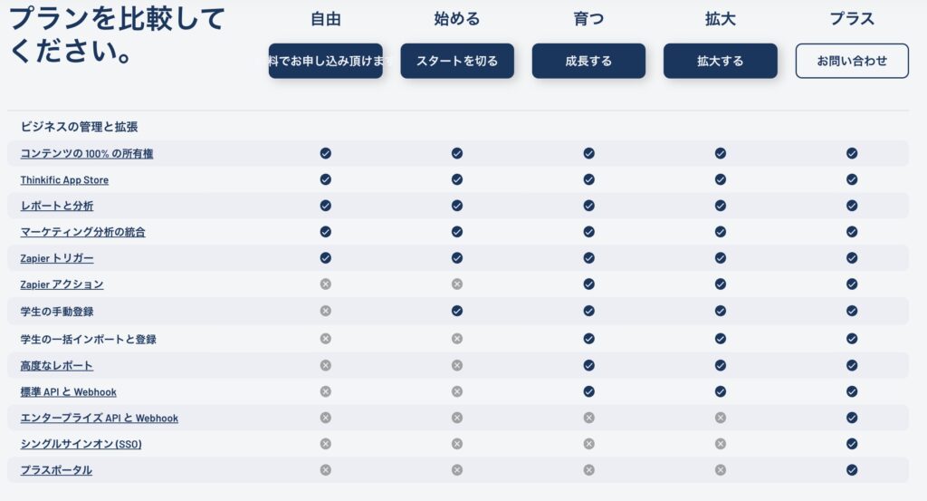Click the gray X for 高度なレポート under 始める
The height and width of the screenshot is (501, 927).
click(457, 365)
